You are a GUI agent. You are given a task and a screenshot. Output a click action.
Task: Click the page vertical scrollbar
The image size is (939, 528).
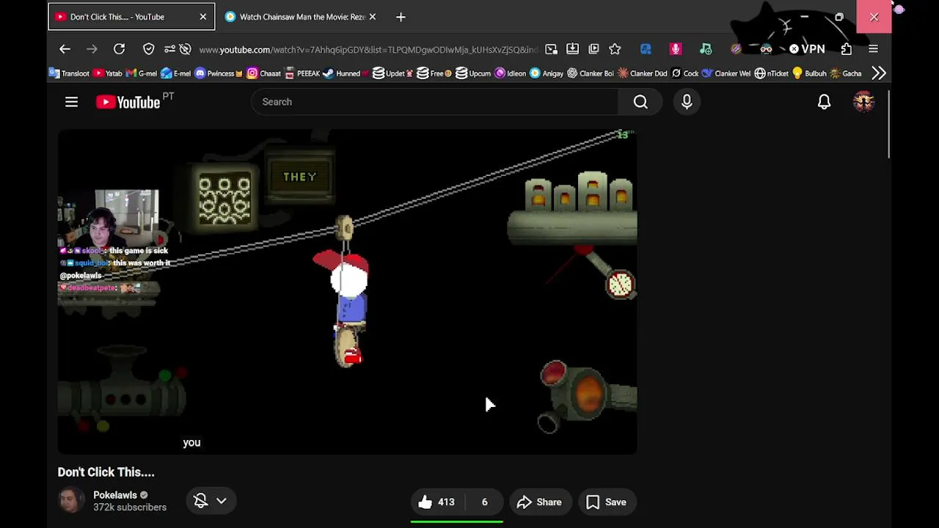point(888,125)
